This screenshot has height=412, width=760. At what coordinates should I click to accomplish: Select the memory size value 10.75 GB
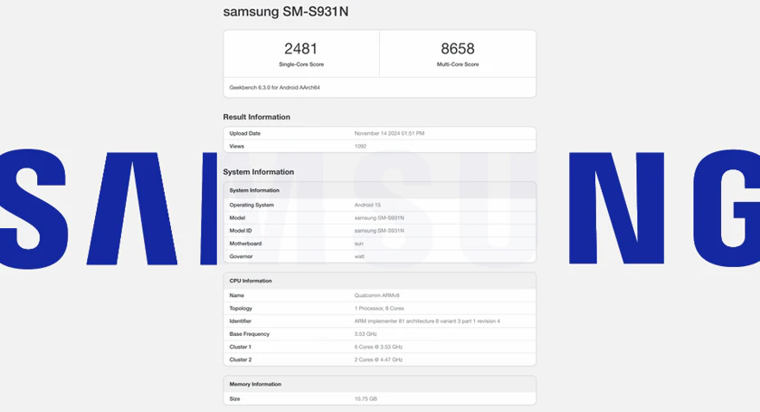(366, 399)
